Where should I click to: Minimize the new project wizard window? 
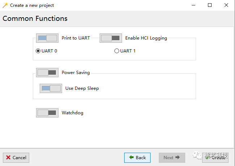pyautogui.click(x=193, y=5)
